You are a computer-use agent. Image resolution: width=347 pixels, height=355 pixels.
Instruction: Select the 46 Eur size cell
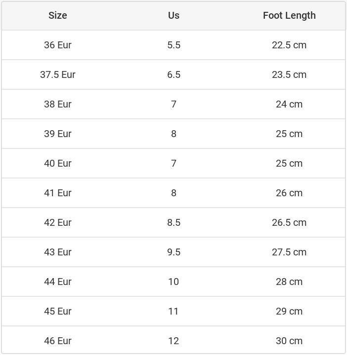tap(58, 341)
